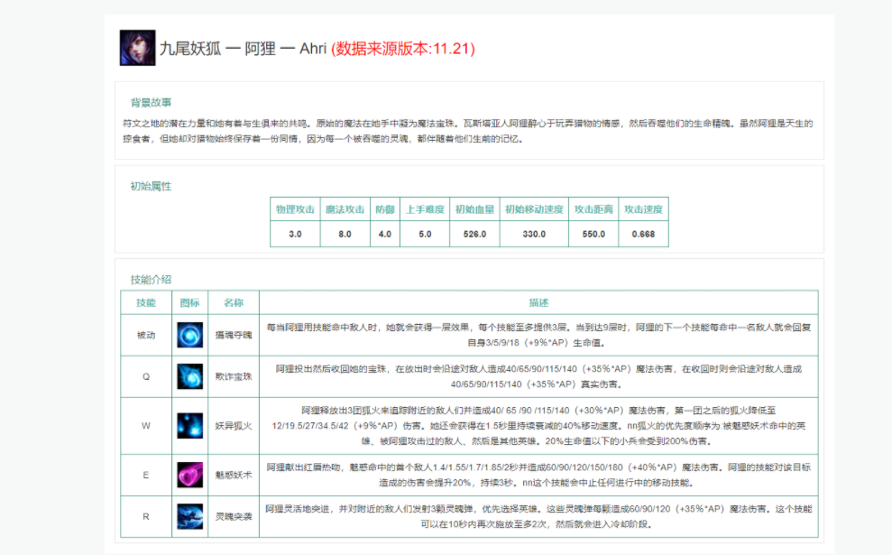The width and height of the screenshot is (892, 555).
Task: Click the defense value 4.0
Action: [385, 234]
